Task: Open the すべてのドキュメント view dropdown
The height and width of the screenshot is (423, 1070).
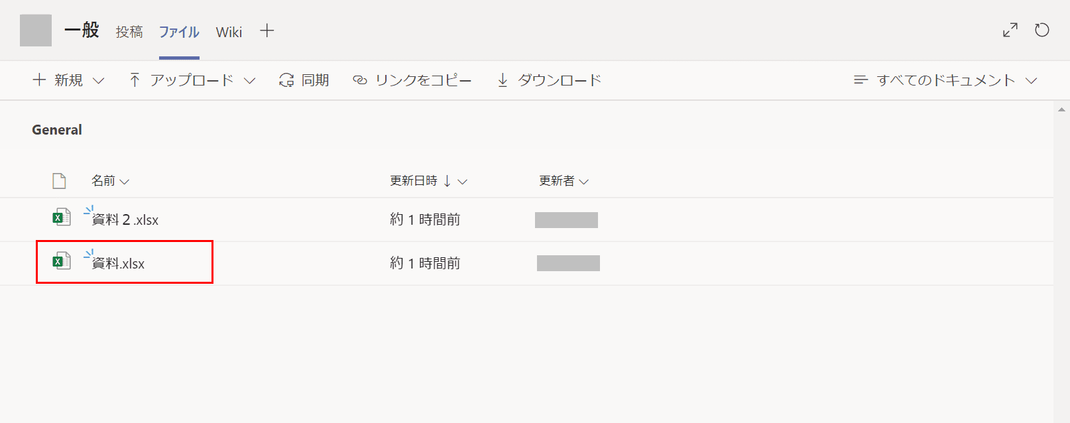Action: coord(945,80)
